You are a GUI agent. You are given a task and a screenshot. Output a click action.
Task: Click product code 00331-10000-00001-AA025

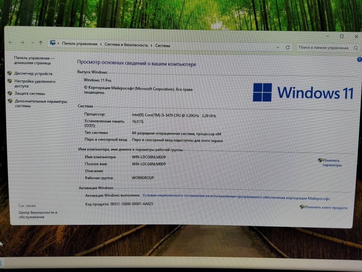tap(132, 204)
